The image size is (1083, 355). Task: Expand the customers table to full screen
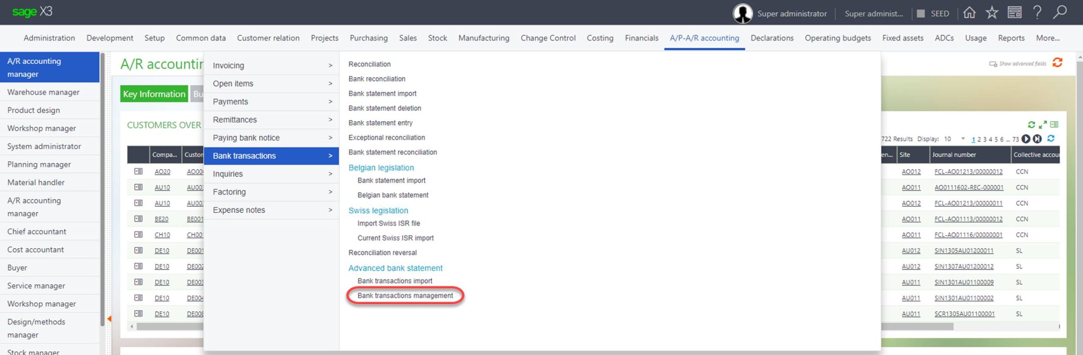(1043, 125)
